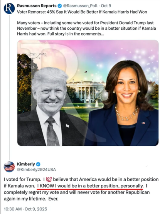Click the vertical thread connector line
Screen dimensions: 160x214
(9, 88)
